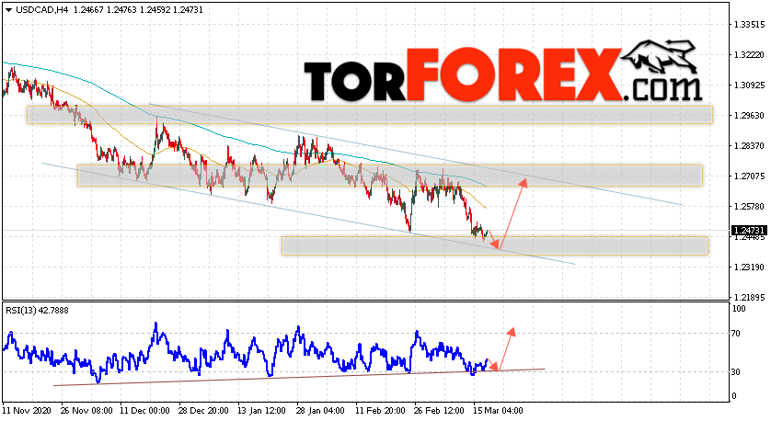Select the USDCAD,H4 symbol label
The height and width of the screenshot is (421, 771).
[41, 10]
